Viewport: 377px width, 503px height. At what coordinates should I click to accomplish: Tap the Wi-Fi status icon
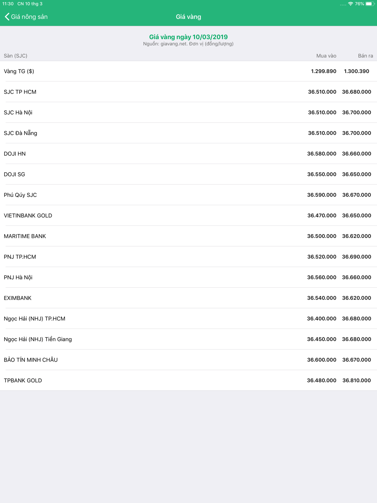[350, 4]
